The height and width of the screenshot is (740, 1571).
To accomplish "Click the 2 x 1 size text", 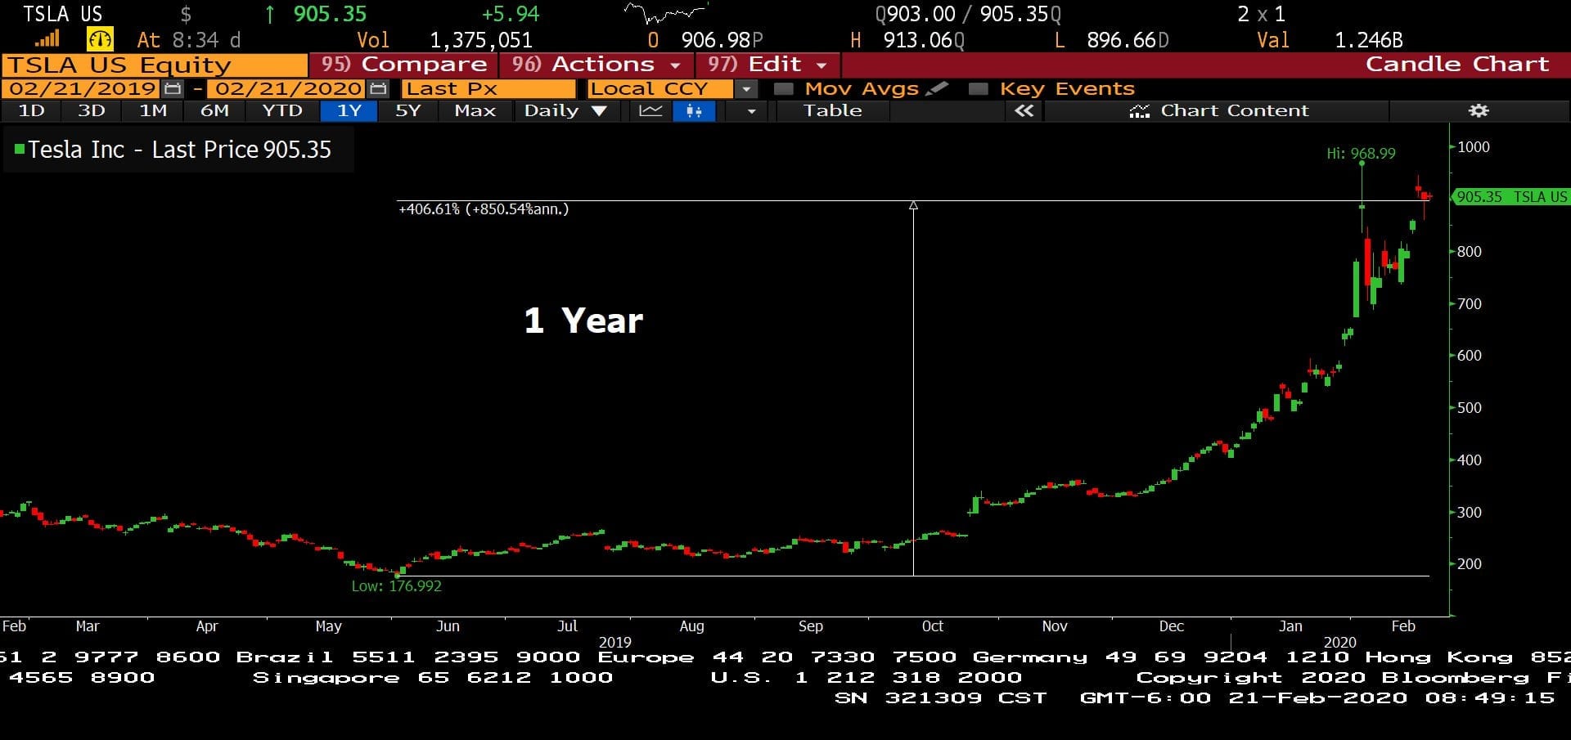I will click(1261, 14).
